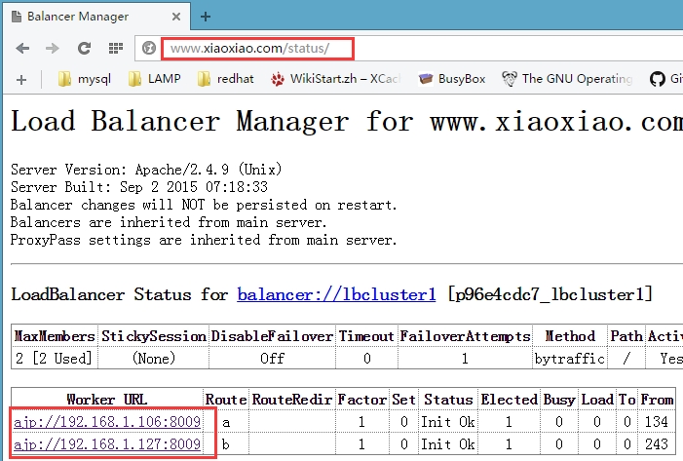The image size is (683, 461).
Task: Click the add bookmark plus icon
Action: tap(21, 80)
